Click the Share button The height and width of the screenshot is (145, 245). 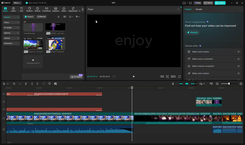pyautogui.click(x=208, y=3)
